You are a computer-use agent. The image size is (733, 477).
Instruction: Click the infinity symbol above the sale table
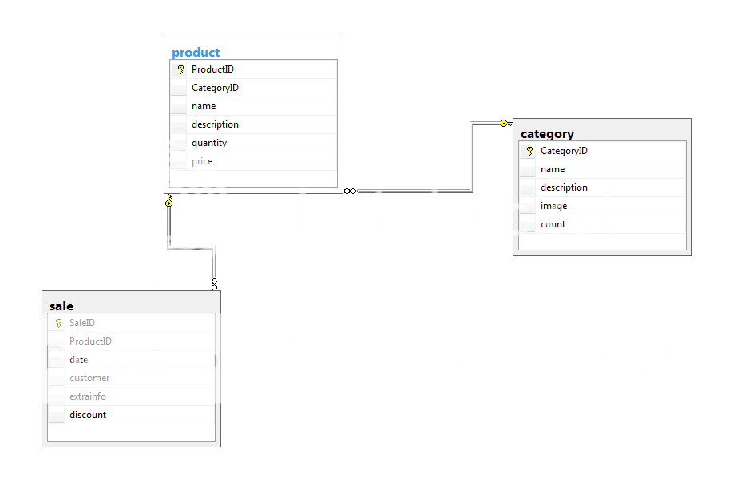214,282
